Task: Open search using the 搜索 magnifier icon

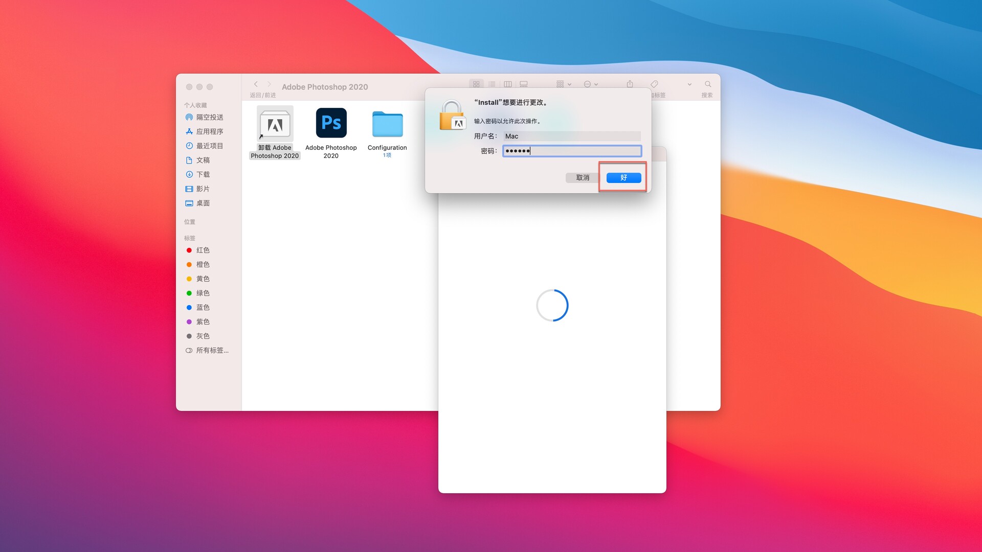Action: click(x=708, y=84)
